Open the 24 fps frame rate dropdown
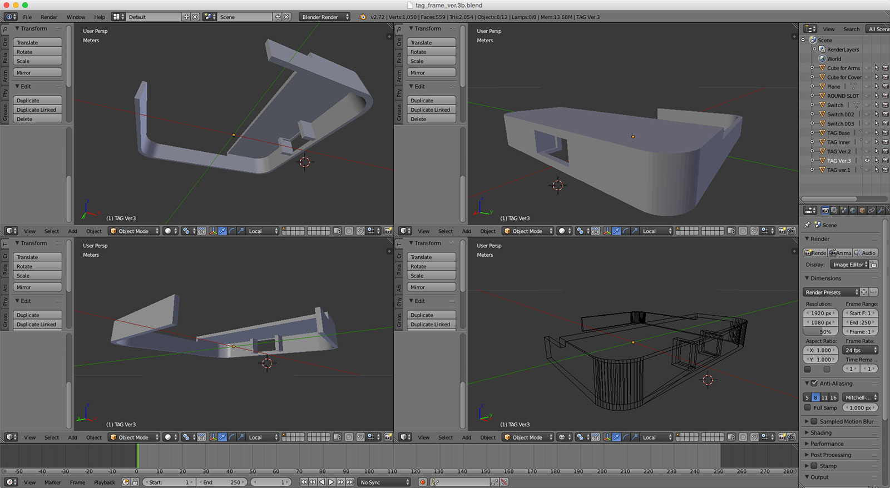 [x=860, y=350]
